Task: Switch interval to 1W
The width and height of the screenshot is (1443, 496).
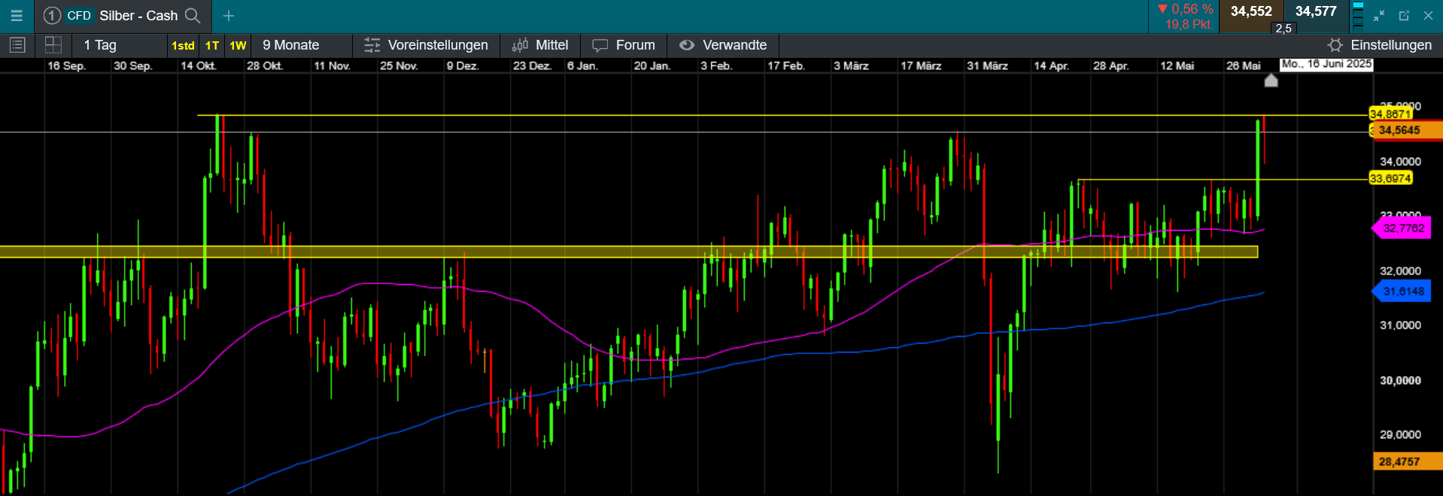Action: pyautogui.click(x=238, y=46)
